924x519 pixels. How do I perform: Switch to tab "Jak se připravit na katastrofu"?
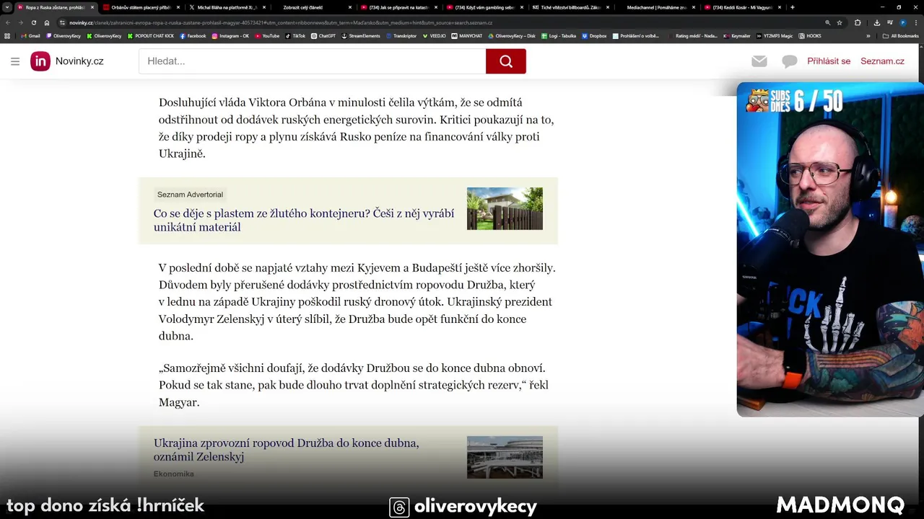[x=398, y=7]
